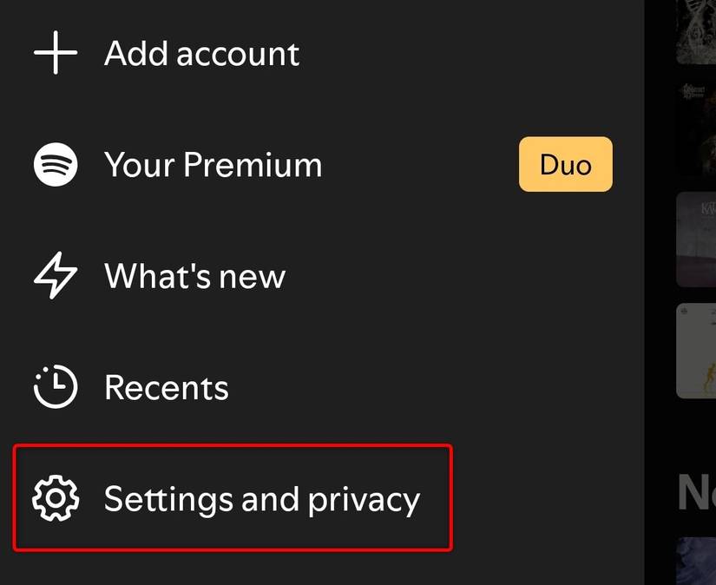The width and height of the screenshot is (716, 585).
Task: Open Recents via the clock icon
Action: coord(54,387)
